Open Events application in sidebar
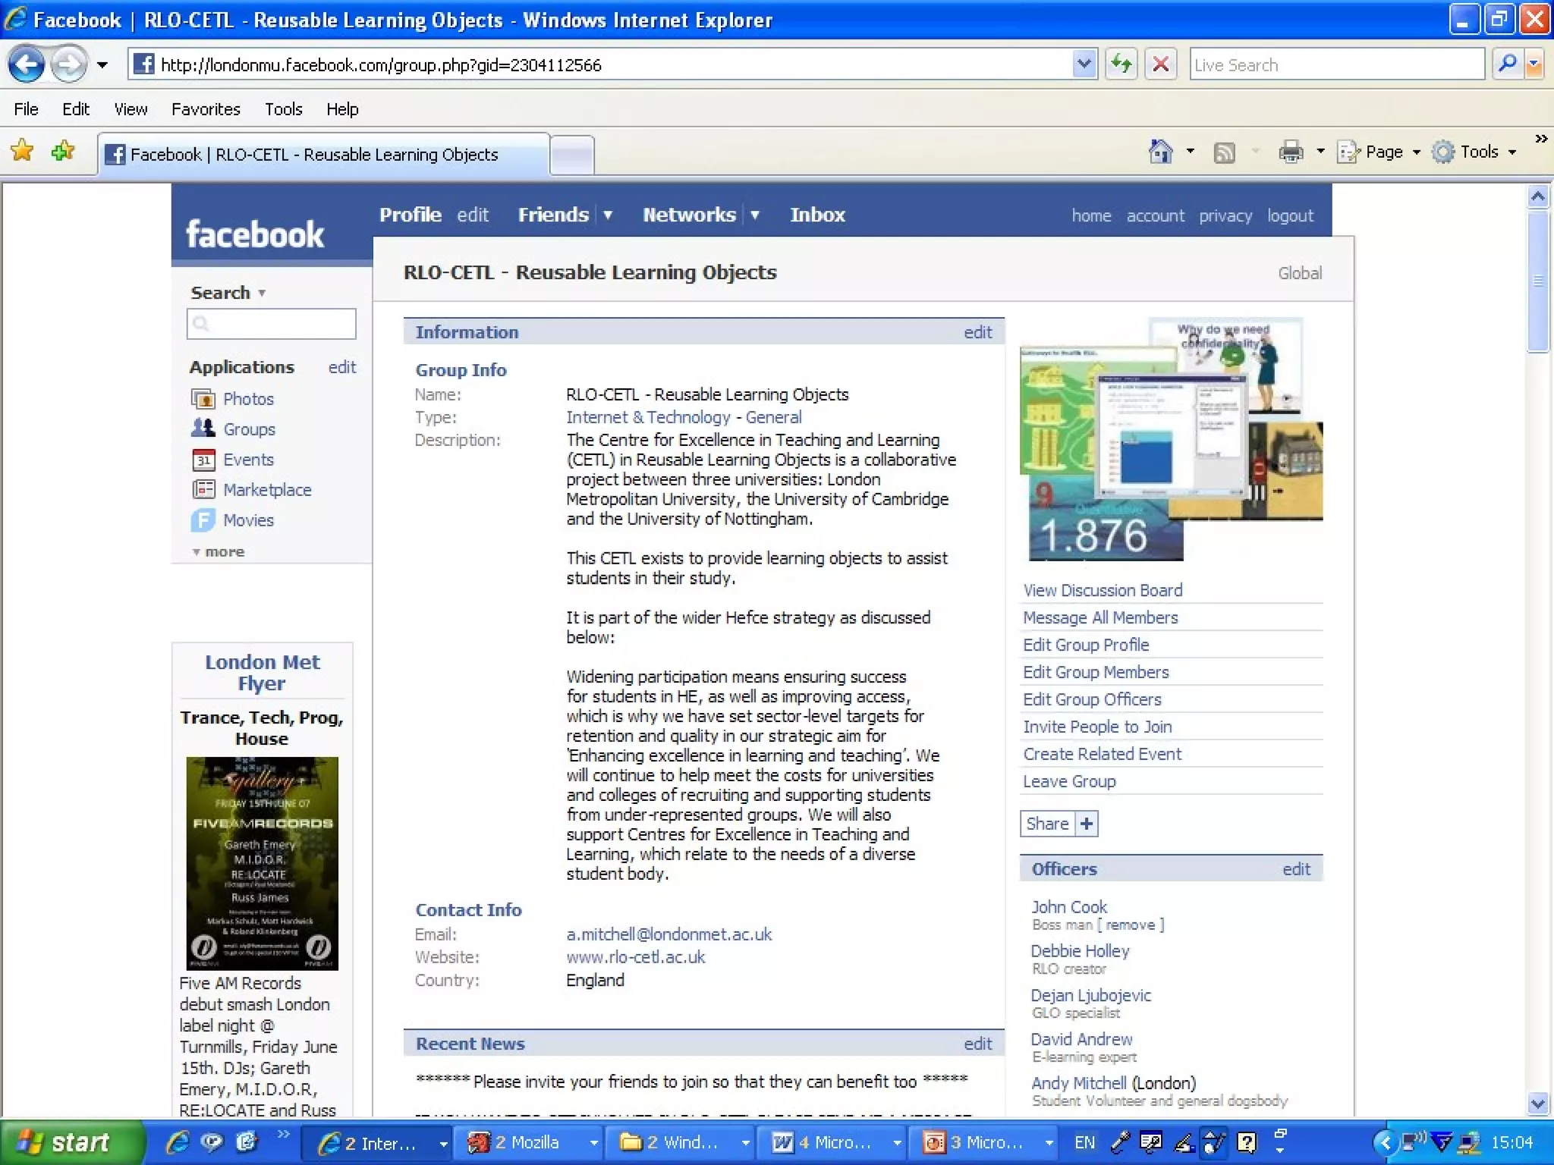 pyautogui.click(x=248, y=460)
